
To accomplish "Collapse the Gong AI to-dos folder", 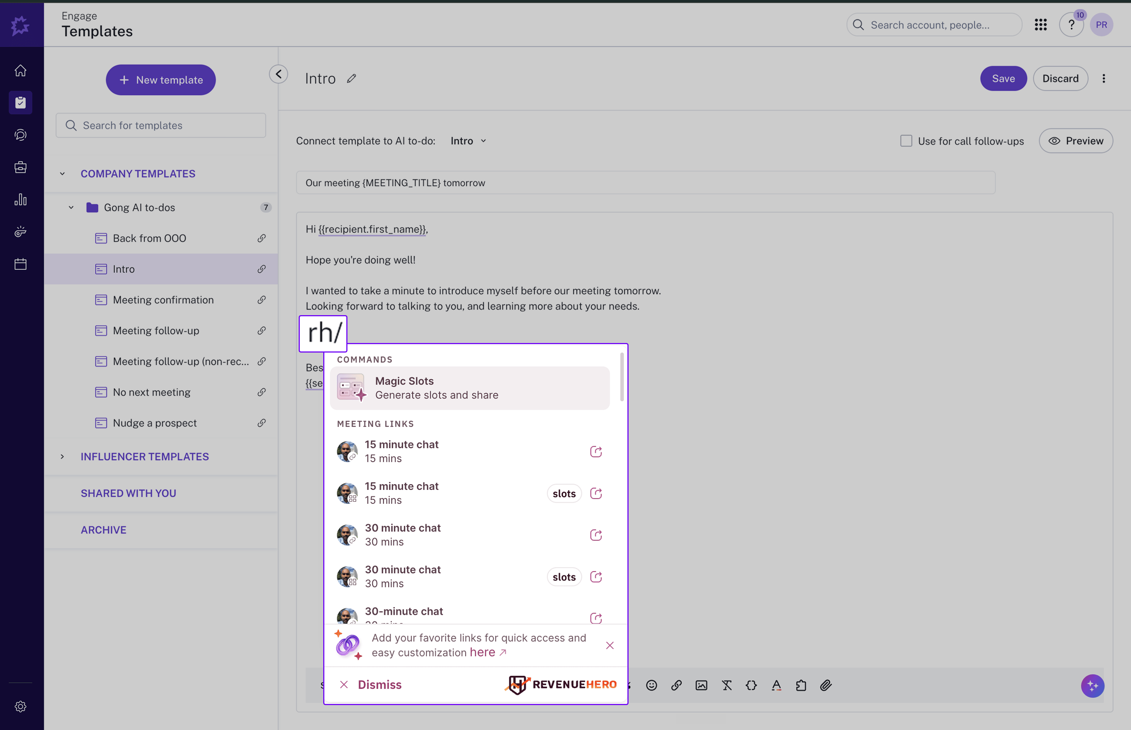I will click(71, 207).
